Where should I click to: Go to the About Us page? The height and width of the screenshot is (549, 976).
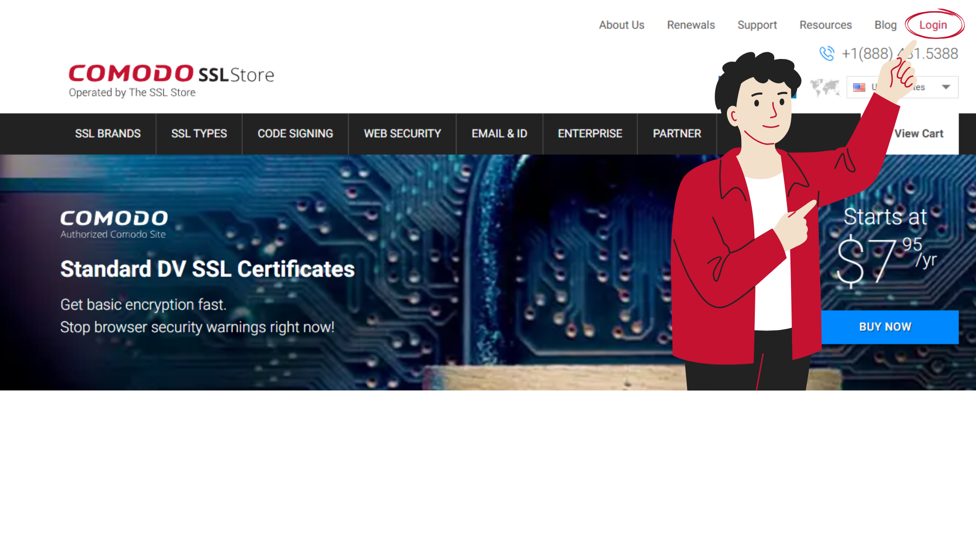pos(621,25)
